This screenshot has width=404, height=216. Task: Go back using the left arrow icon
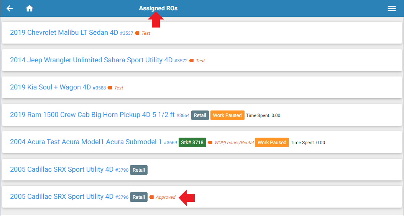coord(10,8)
